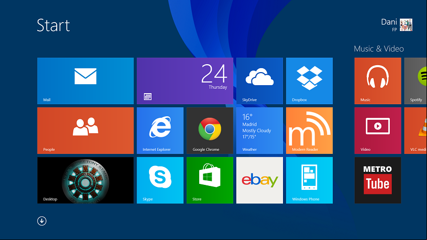The width and height of the screenshot is (427, 240).
Task: Open the Calendar tile showing 24 Thursday
Action: coord(185,81)
